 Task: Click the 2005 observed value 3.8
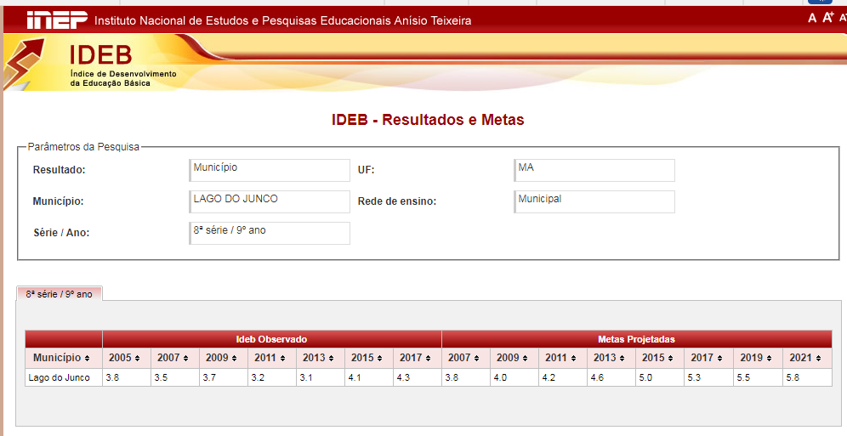(x=127, y=377)
